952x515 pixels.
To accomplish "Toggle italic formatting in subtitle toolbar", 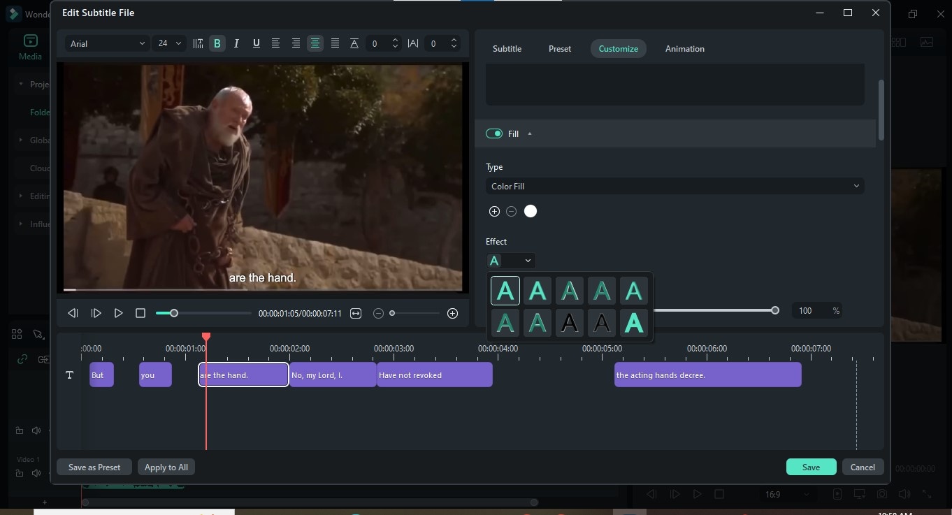I will click(236, 43).
